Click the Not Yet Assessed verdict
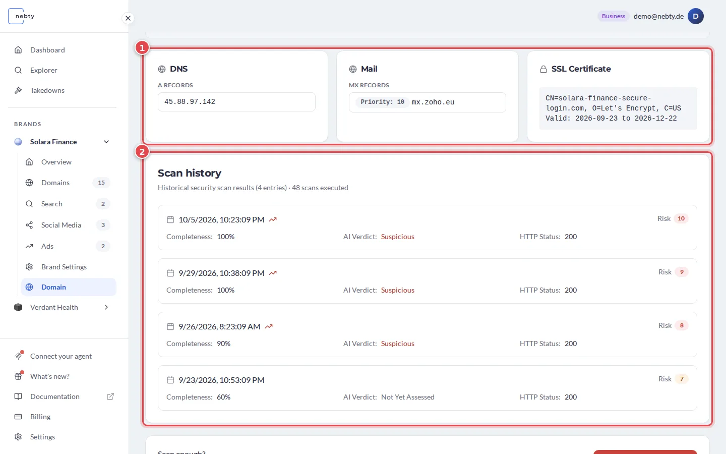 (x=408, y=397)
